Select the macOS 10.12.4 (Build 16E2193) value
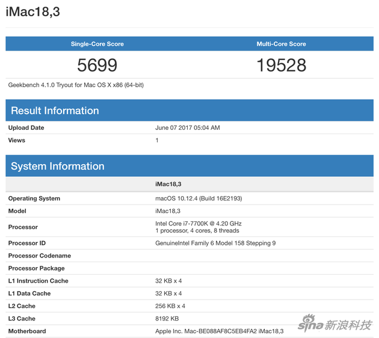The image size is (379, 338). pyautogui.click(x=199, y=198)
